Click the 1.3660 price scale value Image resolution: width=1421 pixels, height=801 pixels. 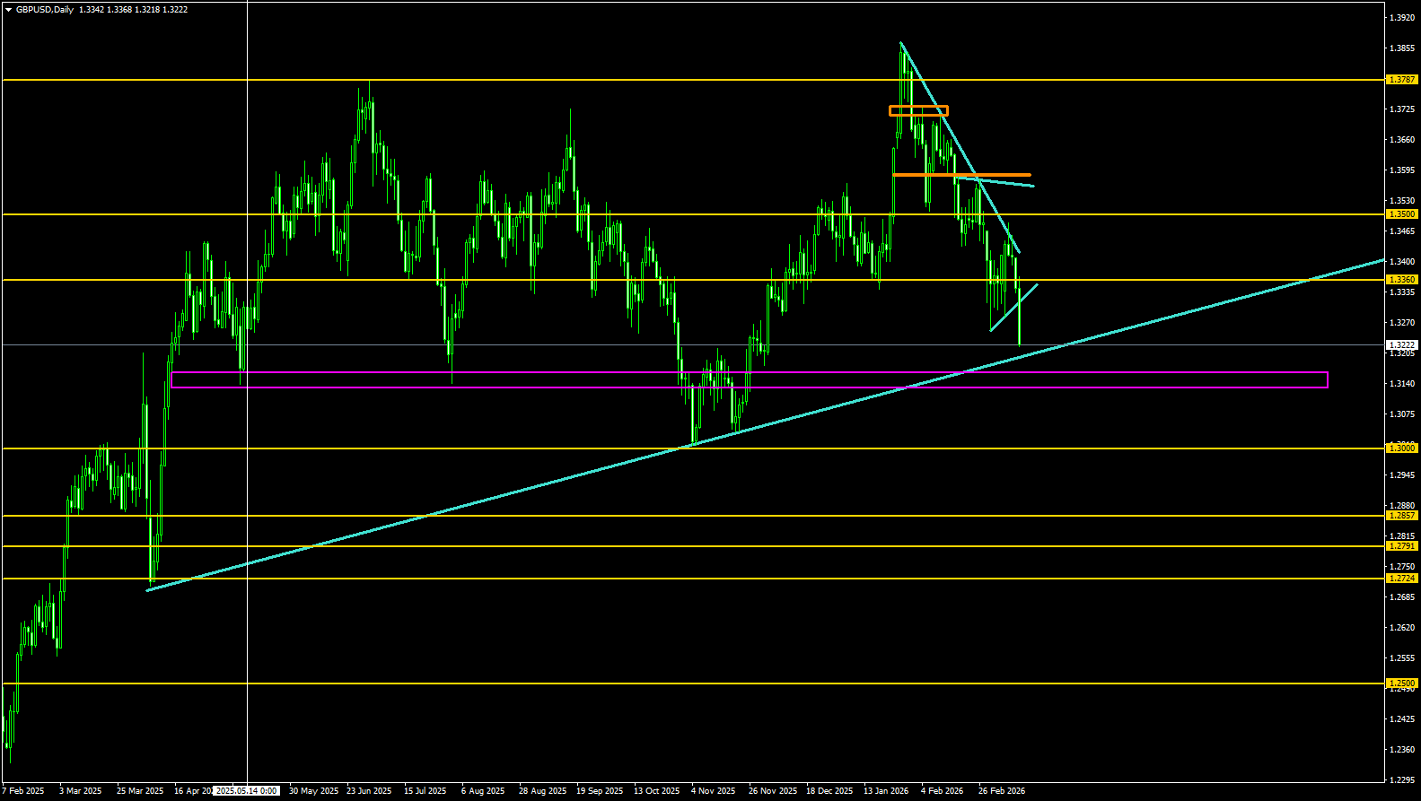1402,140
